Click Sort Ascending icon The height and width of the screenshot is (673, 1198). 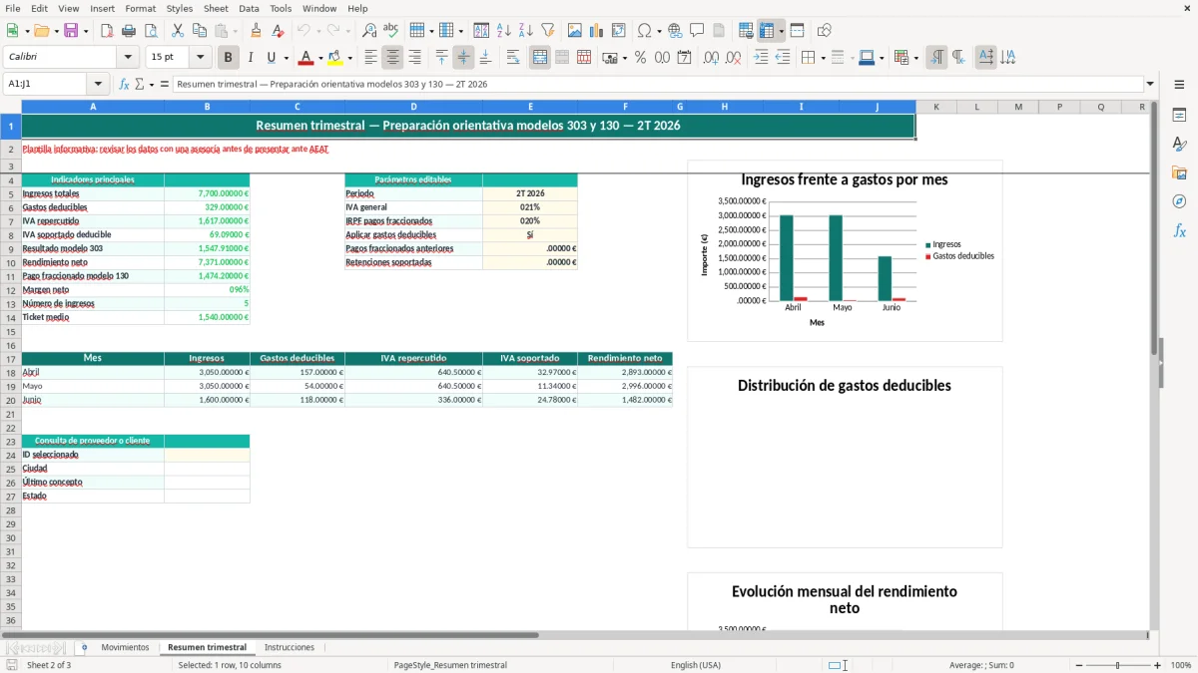click(503, 31)
